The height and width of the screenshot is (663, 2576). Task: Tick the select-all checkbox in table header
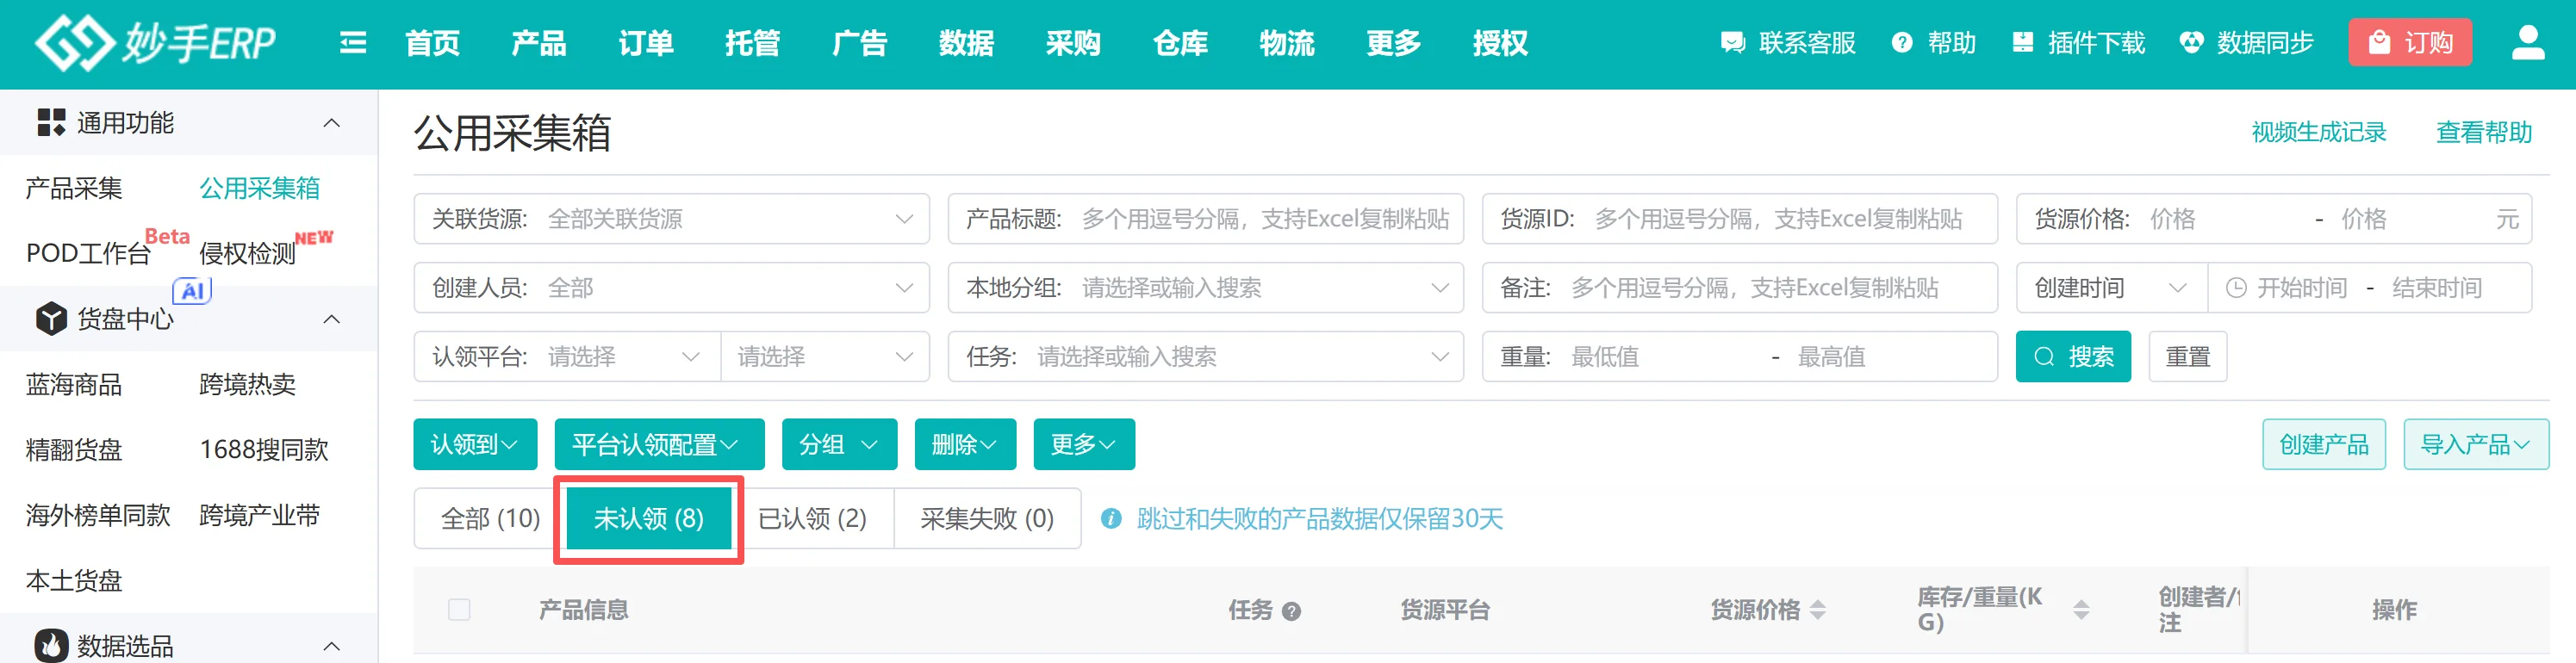pyautogui.click(x=459, y=610)
